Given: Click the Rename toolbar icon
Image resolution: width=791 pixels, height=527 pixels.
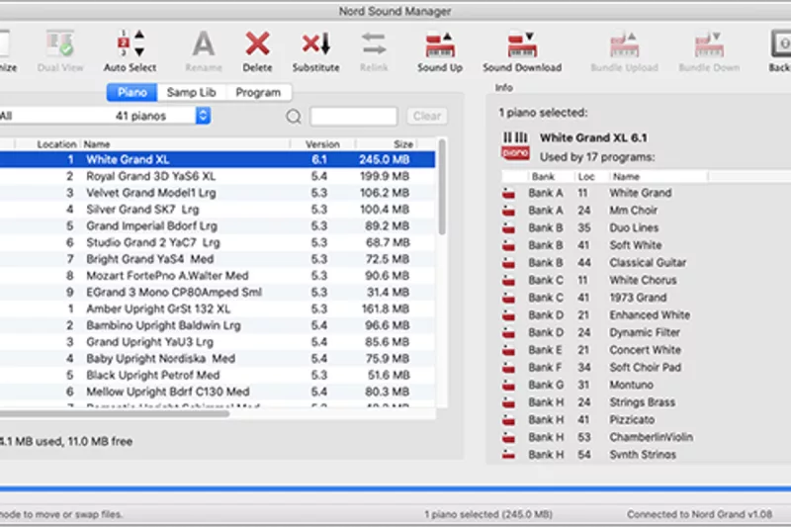Looking at the screenshot, I should coord(203,44).
